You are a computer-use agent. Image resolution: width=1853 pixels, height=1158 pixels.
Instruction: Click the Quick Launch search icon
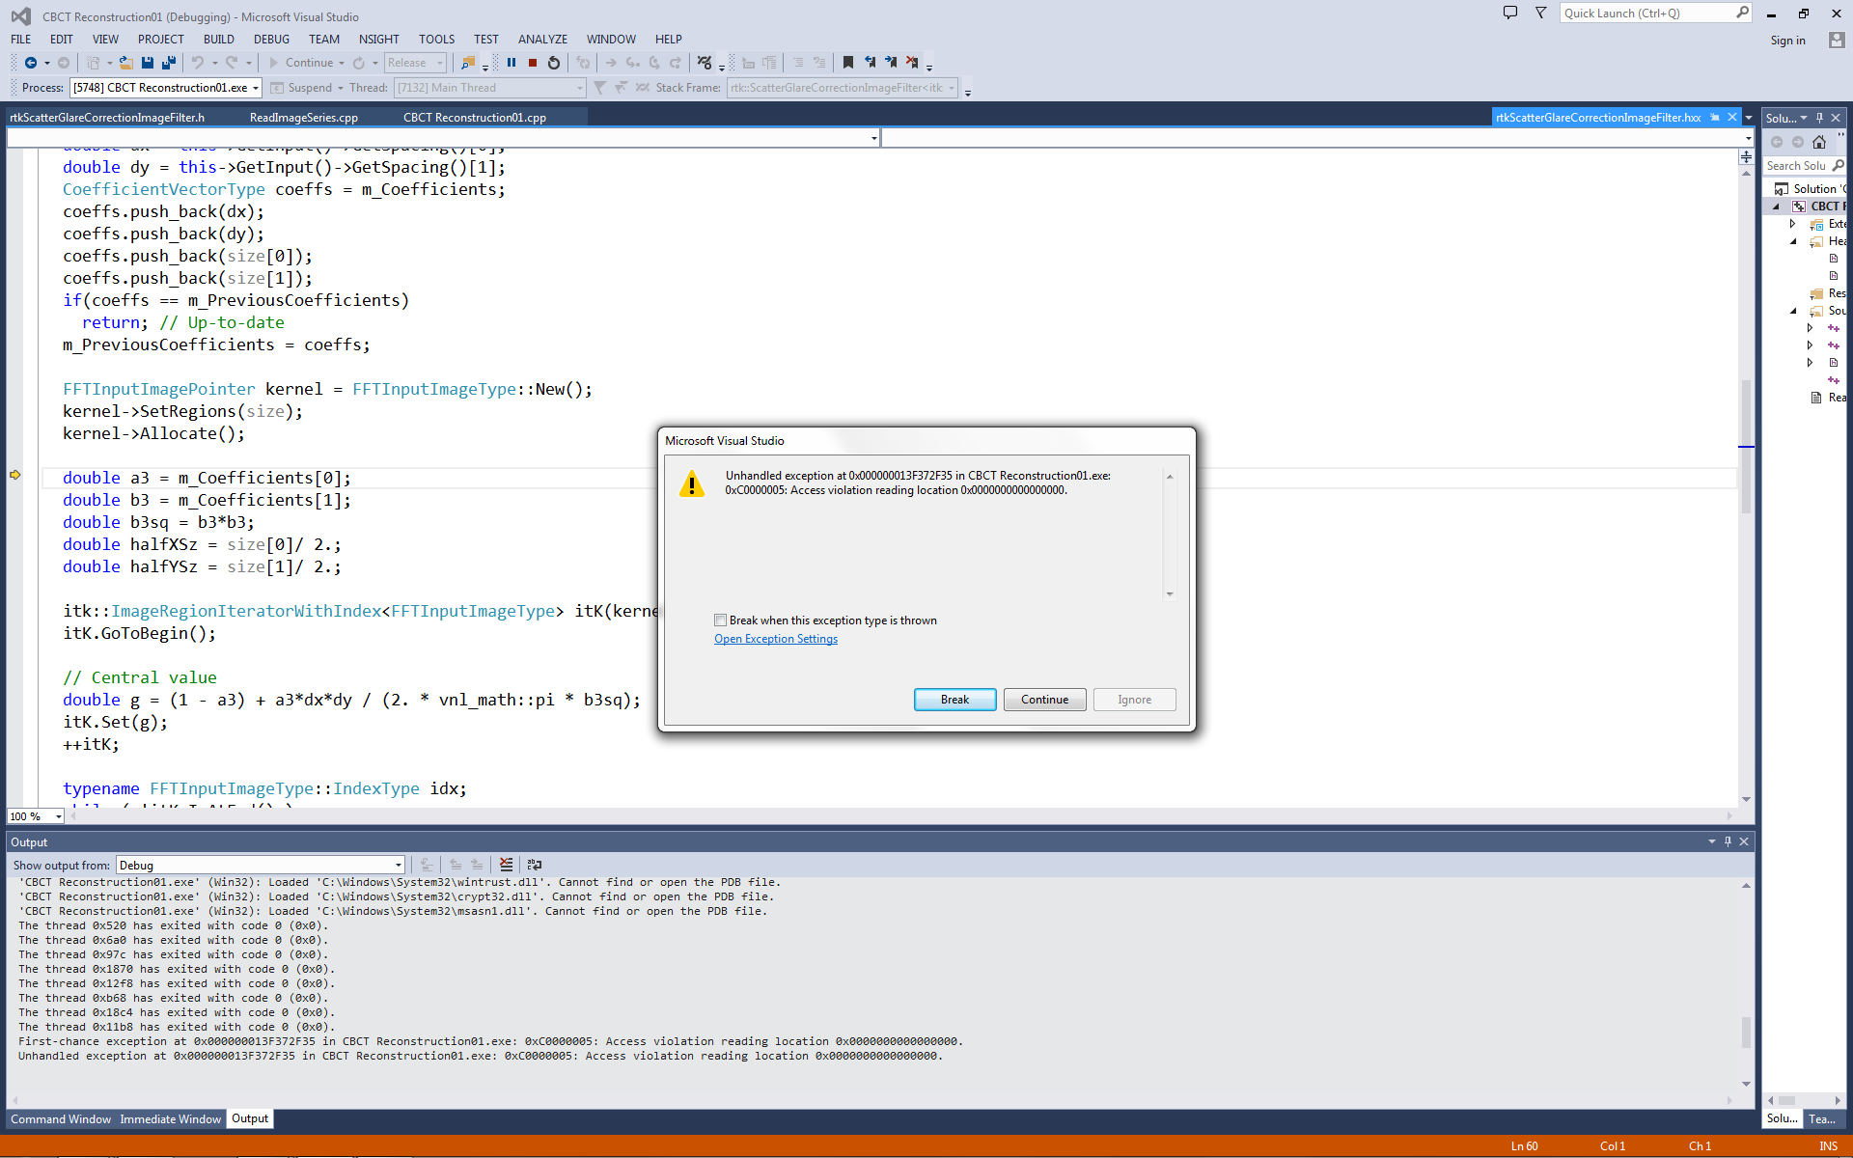click(x=1742, y=13)
